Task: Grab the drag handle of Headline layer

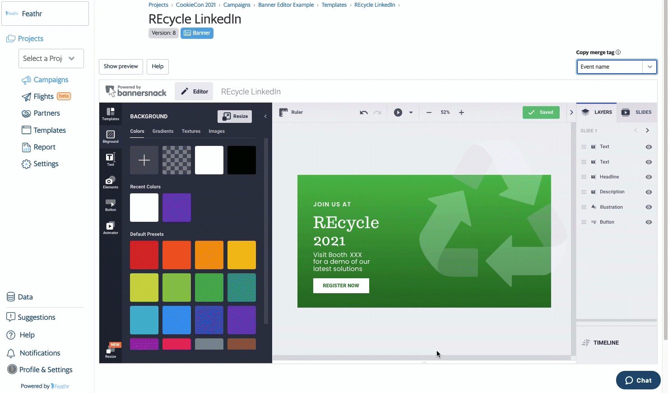Action: pos(584,177)
